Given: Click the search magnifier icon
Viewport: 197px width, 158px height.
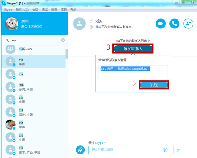Looking at the screenshot, I should [x=7, y=40].
